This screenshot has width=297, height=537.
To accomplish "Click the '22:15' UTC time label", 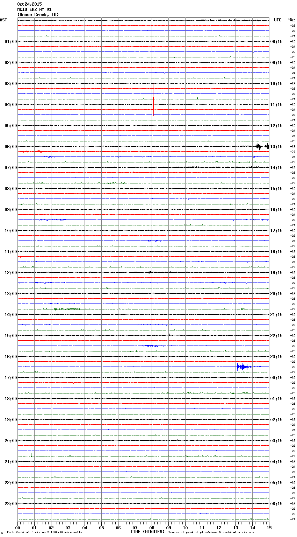I will click(x=276, y=336).
